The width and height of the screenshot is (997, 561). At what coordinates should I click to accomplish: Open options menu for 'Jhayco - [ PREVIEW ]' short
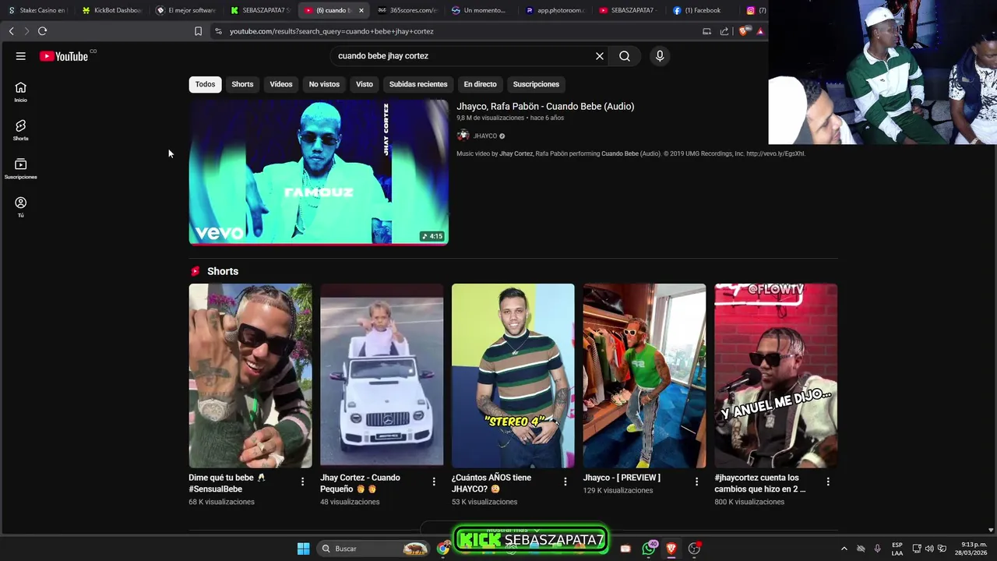click(697, 482)
